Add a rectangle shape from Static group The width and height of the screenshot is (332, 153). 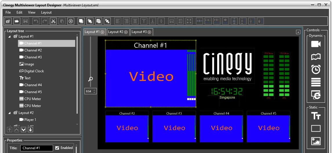316,128
